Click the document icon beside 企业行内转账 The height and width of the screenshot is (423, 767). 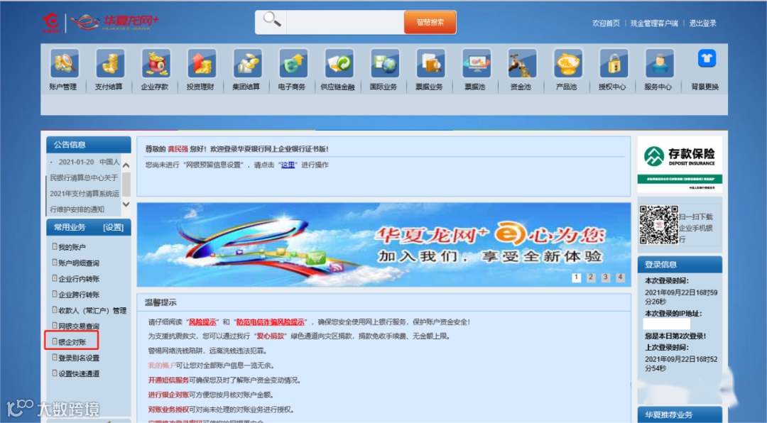(55, 278)
